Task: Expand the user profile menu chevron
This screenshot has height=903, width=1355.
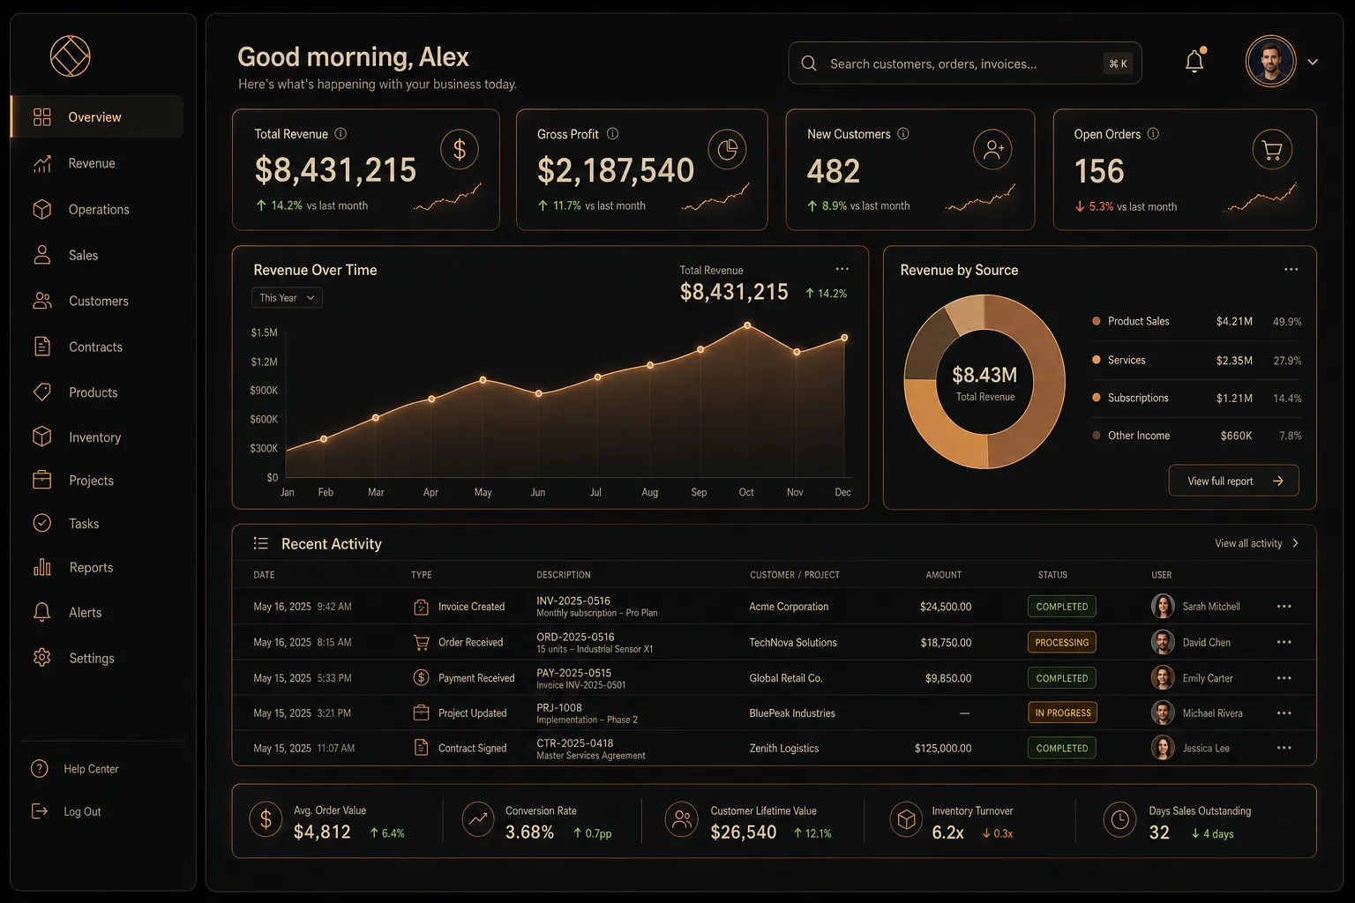Action: [1313, 62]
